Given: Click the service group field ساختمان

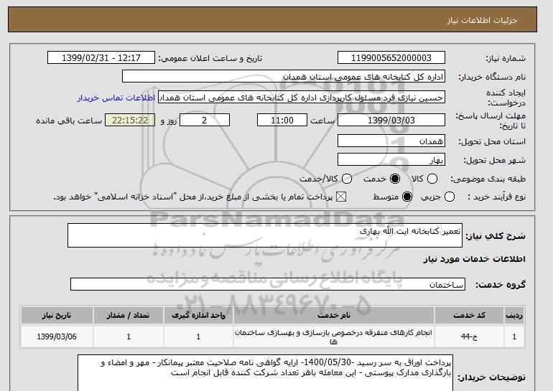Looking at the screenshot, I should tap(268, 284).
